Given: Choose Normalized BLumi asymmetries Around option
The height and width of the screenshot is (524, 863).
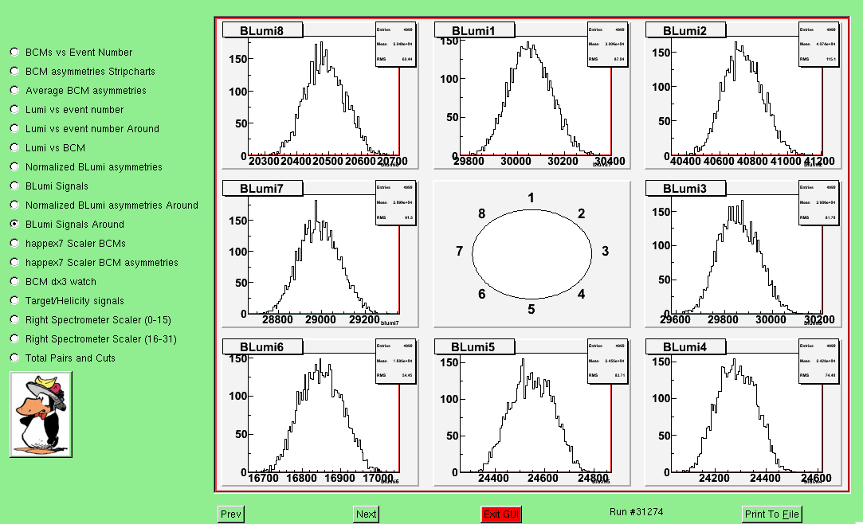Looking at the screenshot, I should pos(15,205).
